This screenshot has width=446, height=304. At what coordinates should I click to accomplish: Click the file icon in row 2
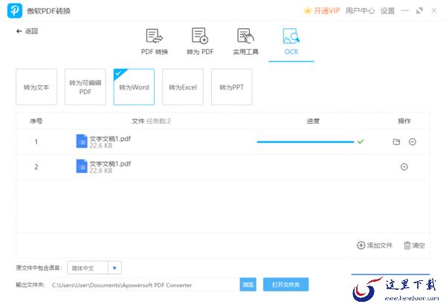coord(82,166)
